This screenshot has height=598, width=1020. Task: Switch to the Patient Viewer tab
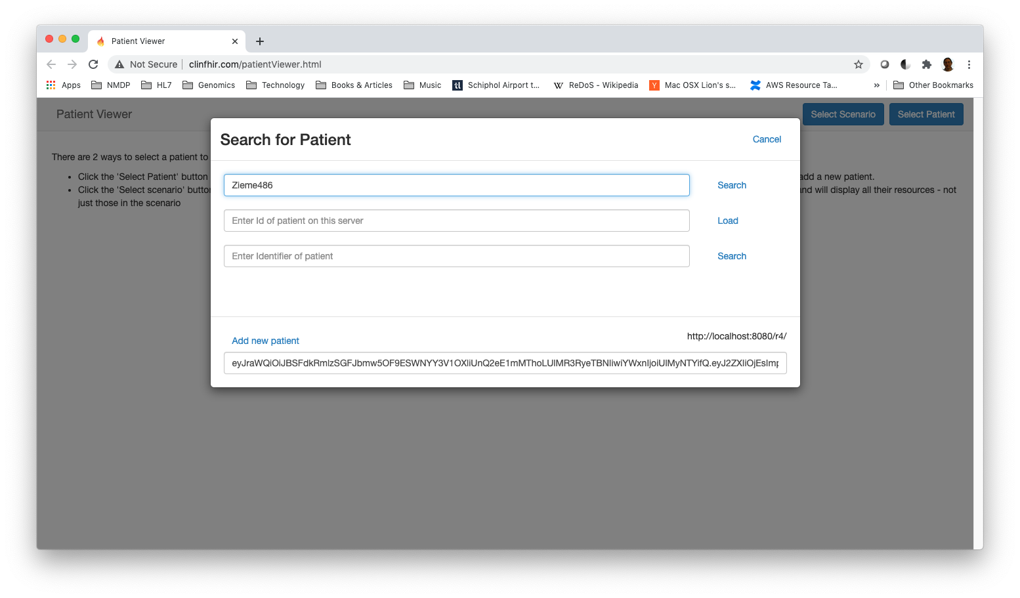pos(158,41)
